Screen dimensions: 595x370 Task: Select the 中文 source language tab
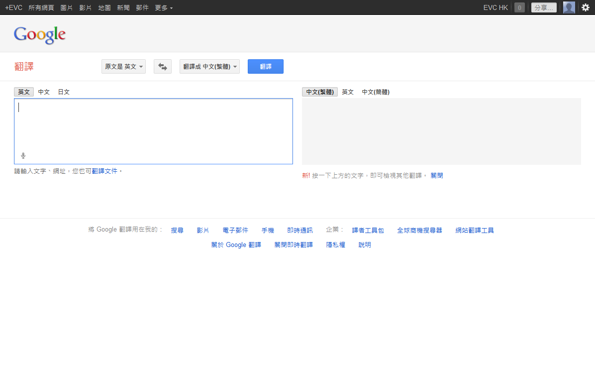pyautogui.click(x=44, y=92)
